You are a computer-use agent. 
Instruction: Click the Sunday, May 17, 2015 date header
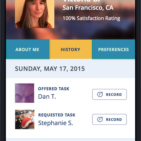click(50, 69)
